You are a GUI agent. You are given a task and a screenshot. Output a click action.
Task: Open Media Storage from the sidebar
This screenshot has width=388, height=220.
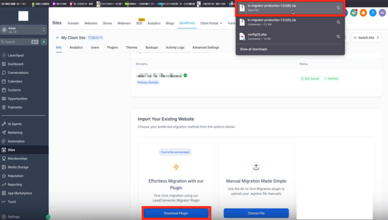(x=17, y=167)
